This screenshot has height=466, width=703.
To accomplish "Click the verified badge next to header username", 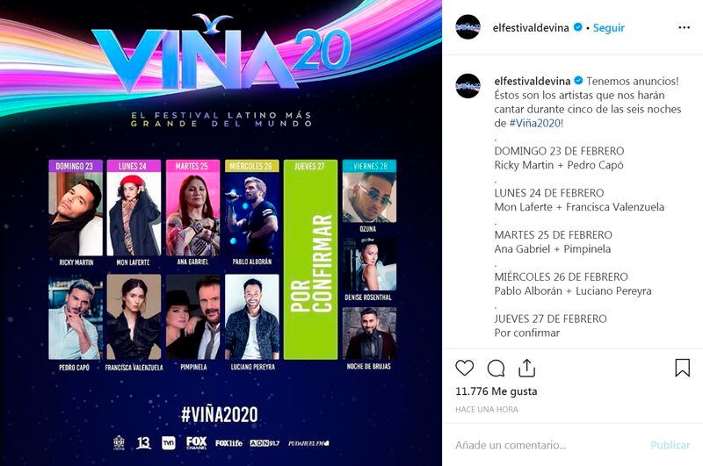I will (x=578, y=27).
